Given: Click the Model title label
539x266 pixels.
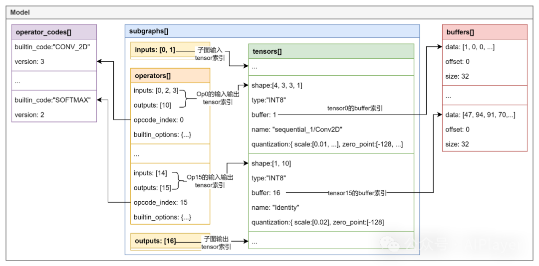Looking at the screenshot, I should click(20, 12).
